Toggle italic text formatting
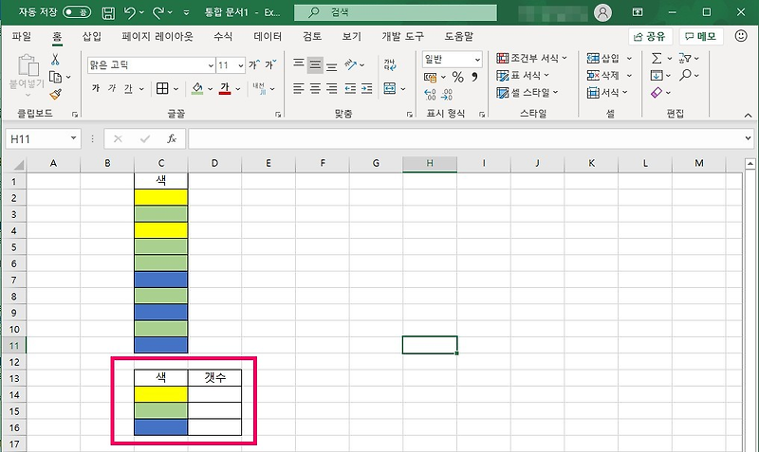Viewport: 759px width, 452px height. 112,88
